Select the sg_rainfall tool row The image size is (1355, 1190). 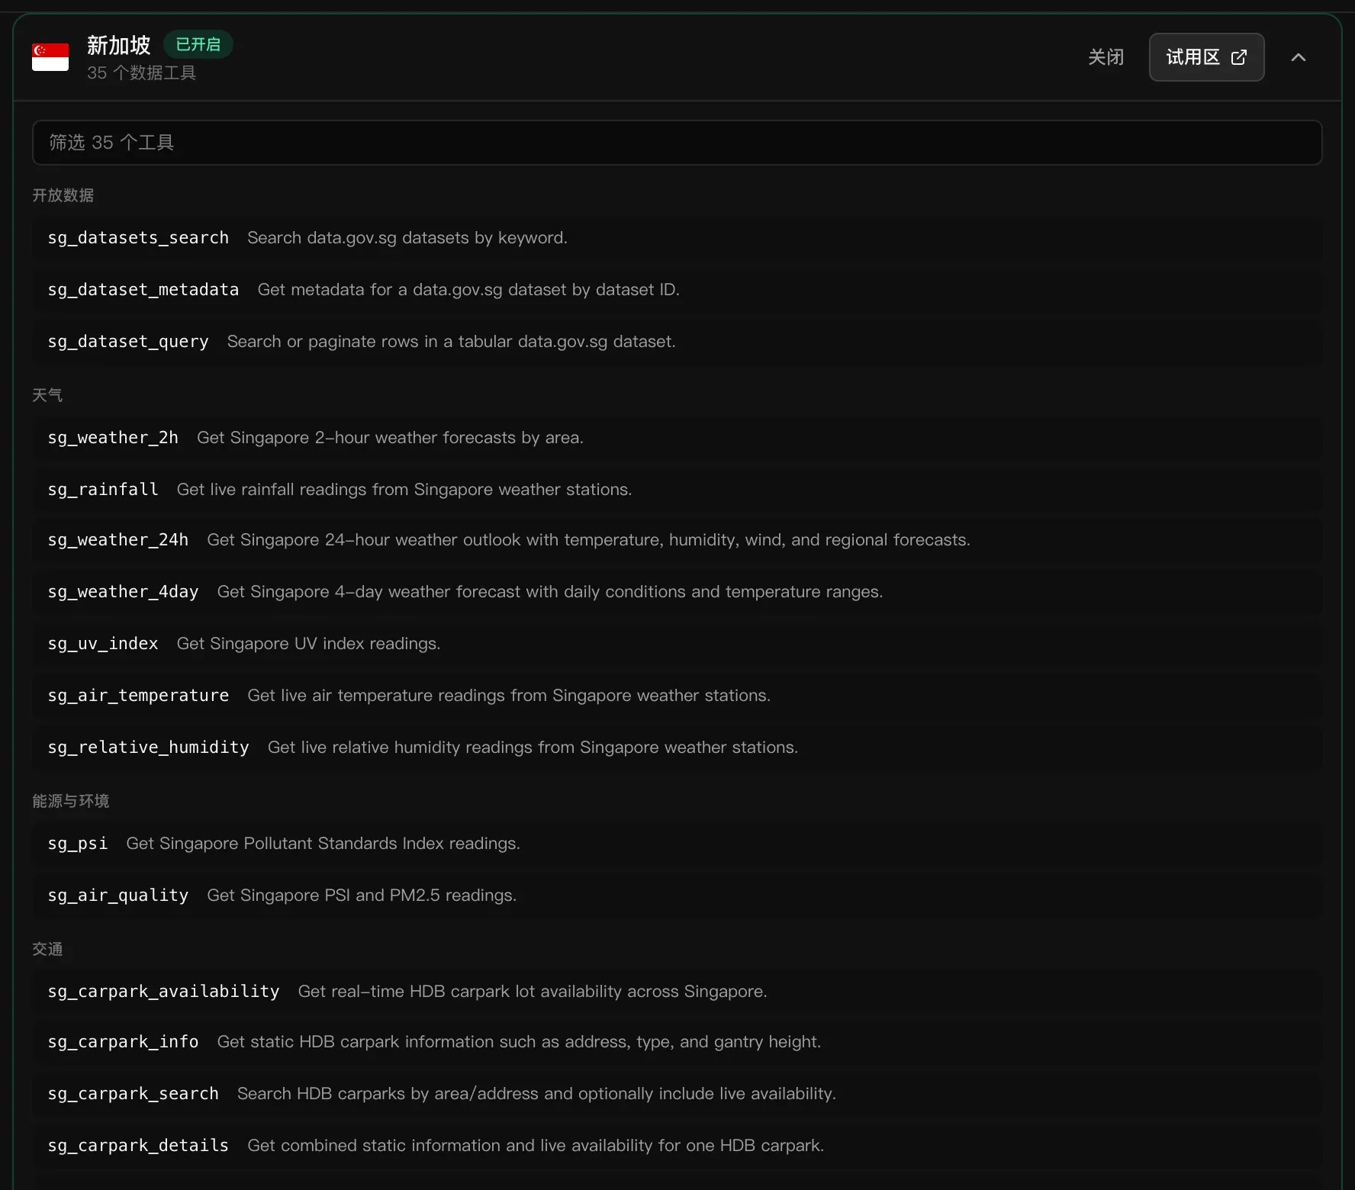pyautogui.click(x=677, y=490)
